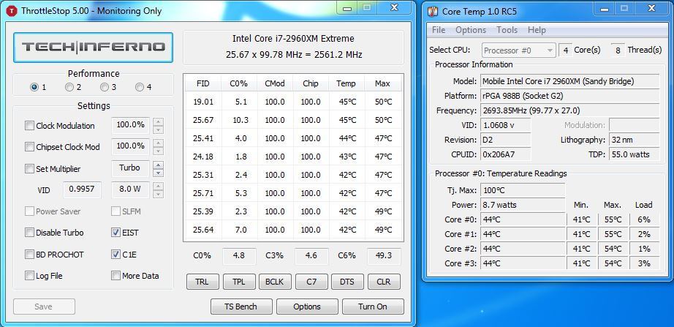Open the File menu in Core Temp
674x327 pixels.
click(x=439, y=30)
